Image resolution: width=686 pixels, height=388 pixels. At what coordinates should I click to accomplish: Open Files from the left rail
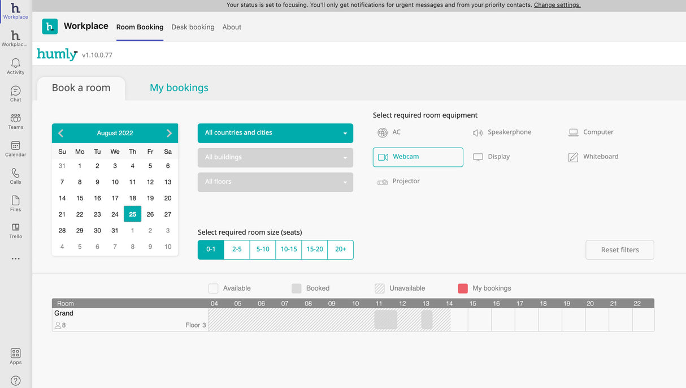16,204
